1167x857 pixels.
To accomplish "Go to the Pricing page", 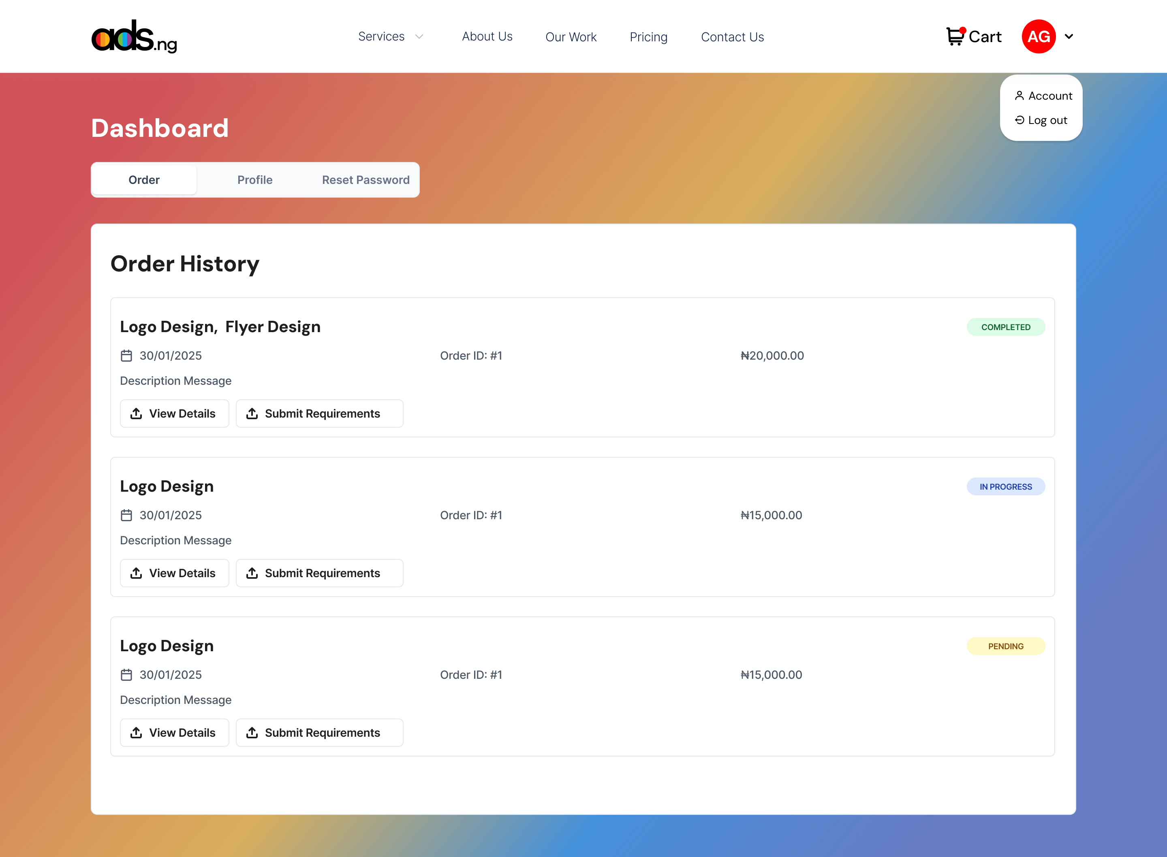I will [x=648, y=37].
